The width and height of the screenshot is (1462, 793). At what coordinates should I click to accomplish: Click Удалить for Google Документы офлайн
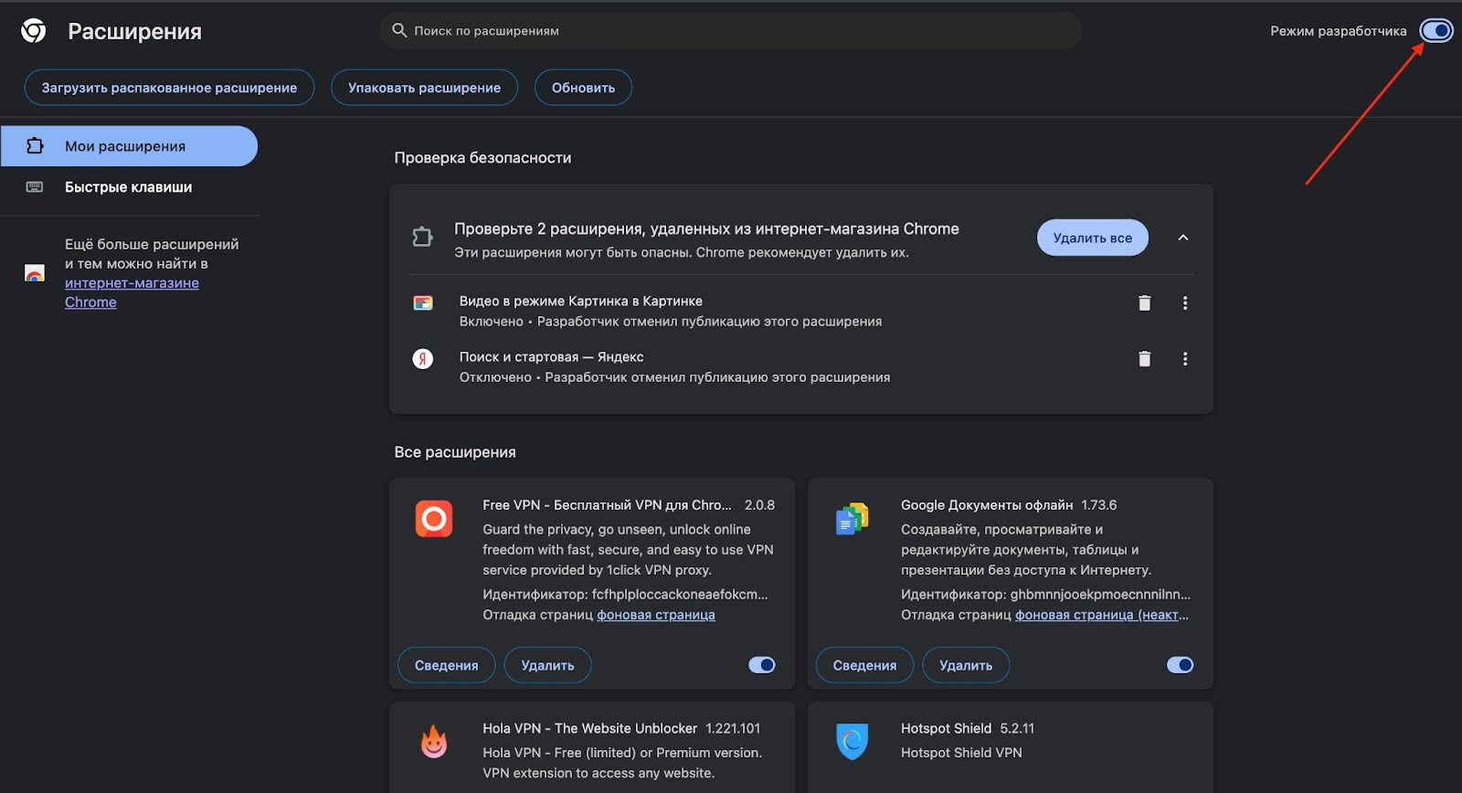966,665
